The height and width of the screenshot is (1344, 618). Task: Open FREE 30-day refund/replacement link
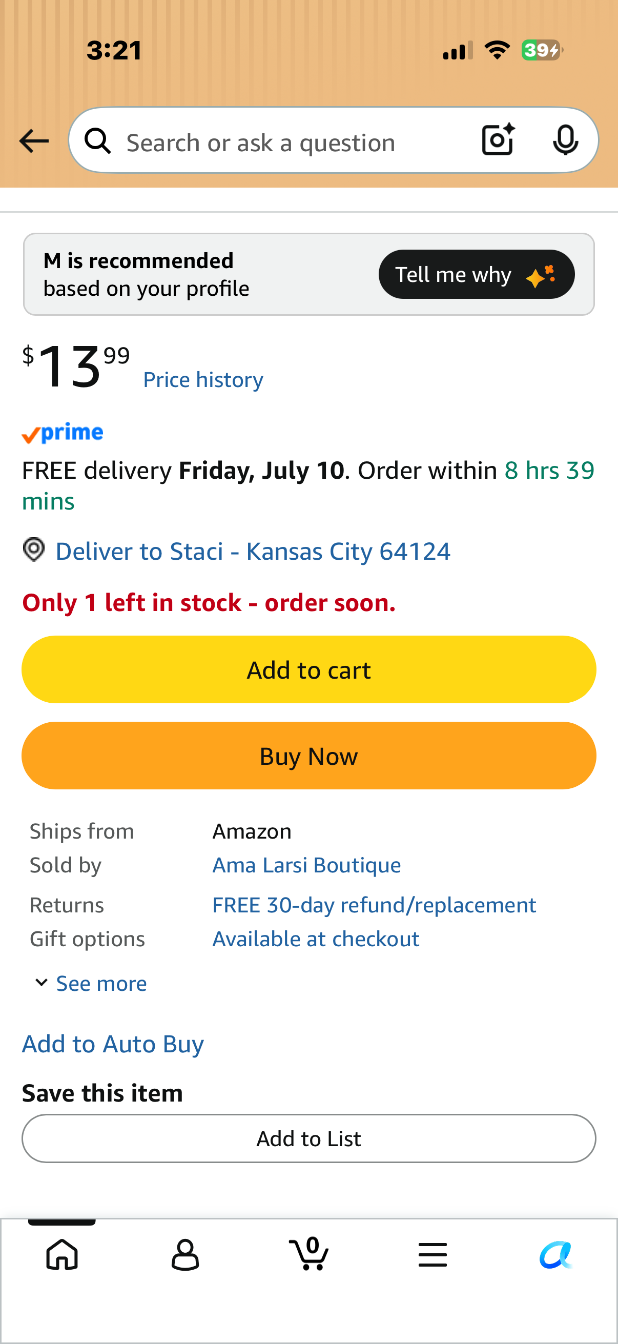click(x=374, y=905)
